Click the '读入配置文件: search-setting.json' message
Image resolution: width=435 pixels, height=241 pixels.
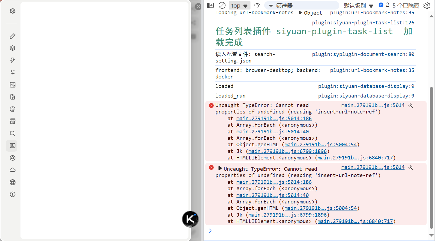[x=245, y=57]
